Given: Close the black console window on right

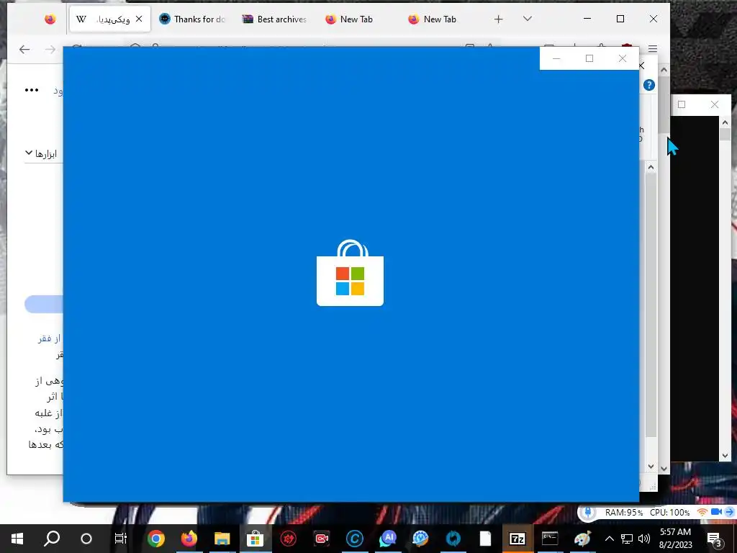Looking at the screenshot, I should point(715,104).
